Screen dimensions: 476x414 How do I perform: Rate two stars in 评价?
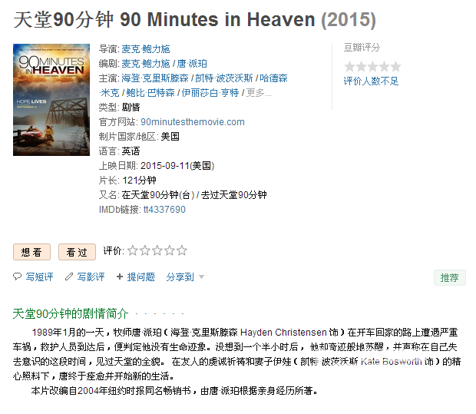[x=145, y=250]
